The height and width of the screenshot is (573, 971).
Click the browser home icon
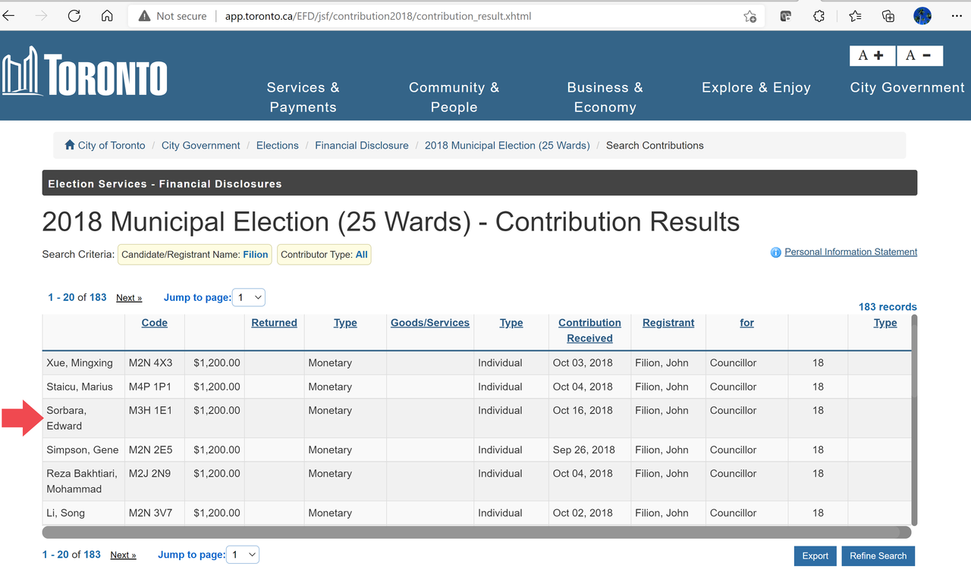tap(107, 16)
